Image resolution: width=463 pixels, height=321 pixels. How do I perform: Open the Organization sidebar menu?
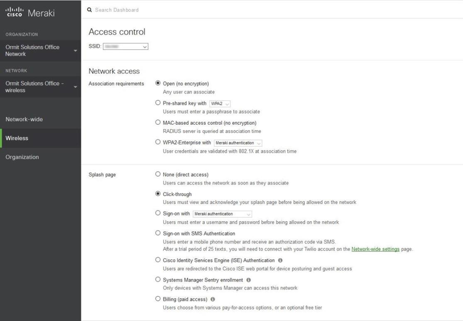[x=22, y=157]
